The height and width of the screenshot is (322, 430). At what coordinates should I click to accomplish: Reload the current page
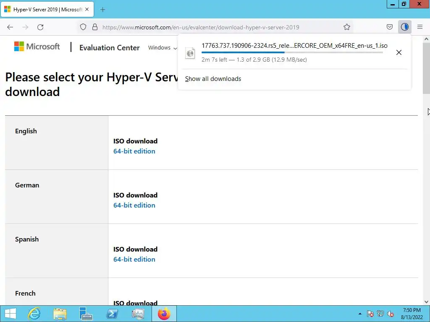[x=40, y=27]
